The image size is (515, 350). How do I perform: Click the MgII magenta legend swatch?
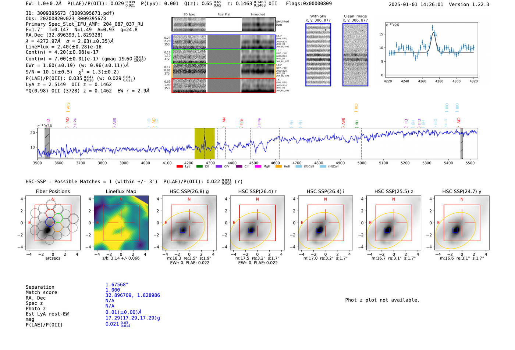point(258,166)
